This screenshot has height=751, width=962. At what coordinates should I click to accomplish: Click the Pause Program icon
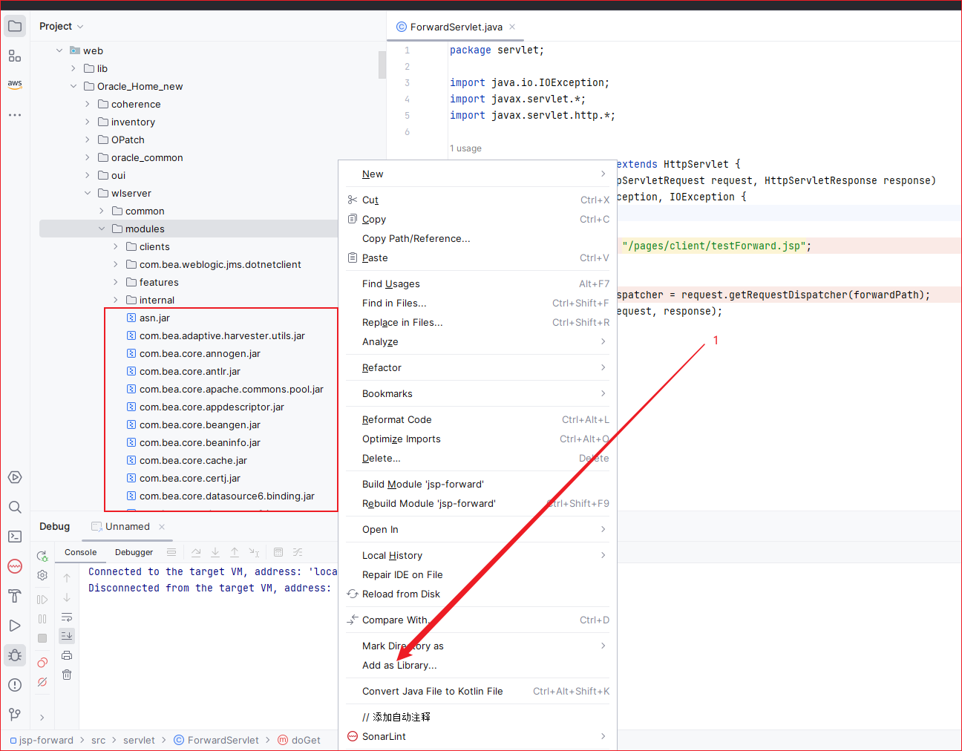tap(42, 619)
